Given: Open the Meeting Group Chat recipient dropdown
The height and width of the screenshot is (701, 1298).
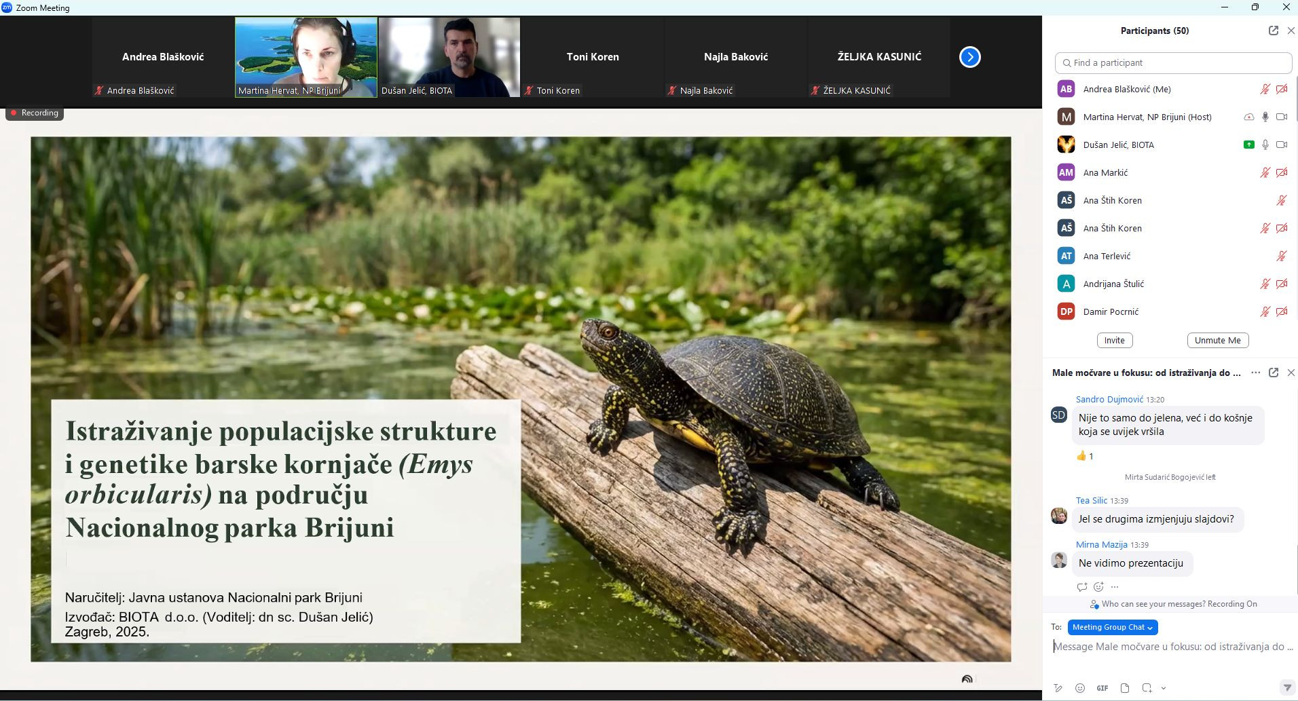Looking at the screenshot, I should click(x=1112, y=627).
